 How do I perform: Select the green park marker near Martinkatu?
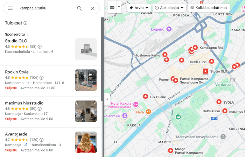point(178,117)
